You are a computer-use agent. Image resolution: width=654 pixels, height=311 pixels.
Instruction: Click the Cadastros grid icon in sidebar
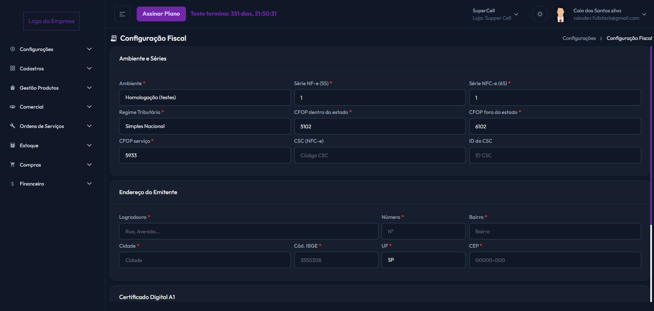12,68
